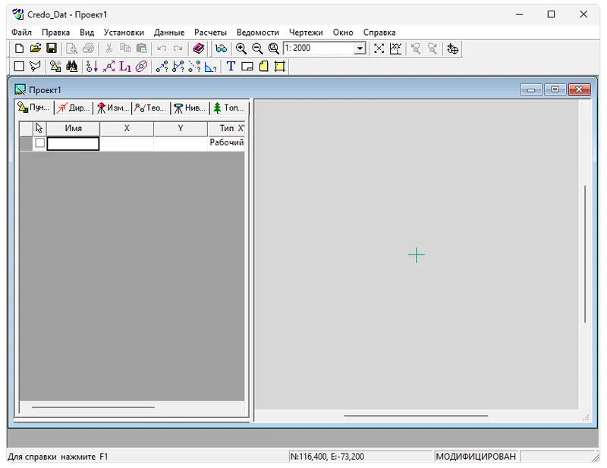Click the N:116,400 coordinates in status bar
The image size is (607, 468).
tap(327, 457)
